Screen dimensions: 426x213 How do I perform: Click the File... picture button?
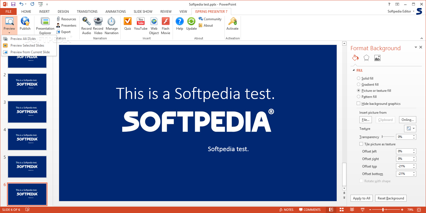[365, 120]
